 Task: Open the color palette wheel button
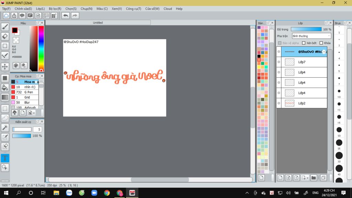pos(16,66)
